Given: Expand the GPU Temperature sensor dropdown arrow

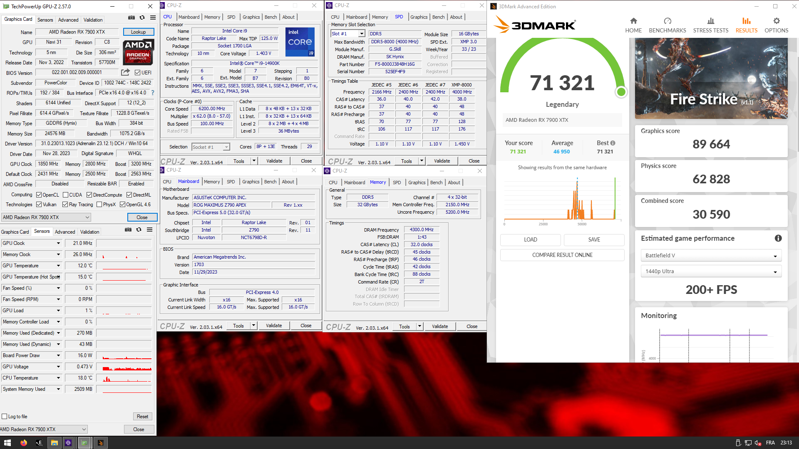Looking at the screenshot, I should coord(58,266).
